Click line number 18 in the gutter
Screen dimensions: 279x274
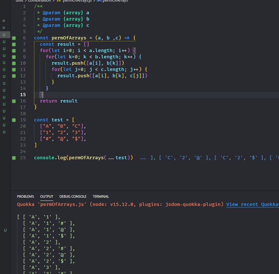pos(23,114)
